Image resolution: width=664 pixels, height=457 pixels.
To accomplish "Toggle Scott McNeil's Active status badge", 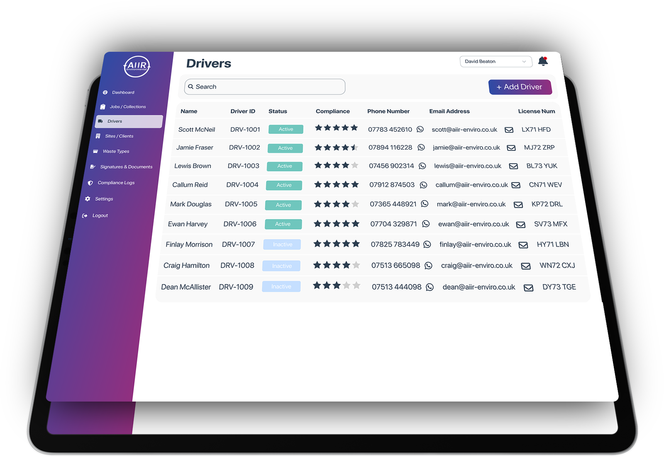I will coord(286,129).
